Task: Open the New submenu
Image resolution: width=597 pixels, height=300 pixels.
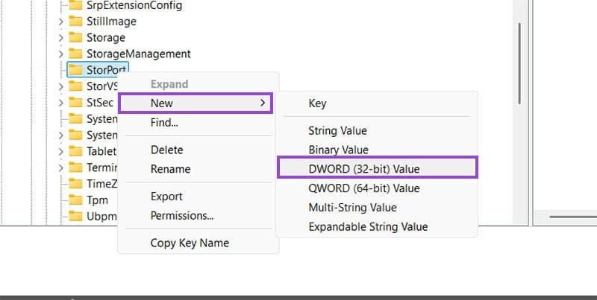Action: [195, 103]
